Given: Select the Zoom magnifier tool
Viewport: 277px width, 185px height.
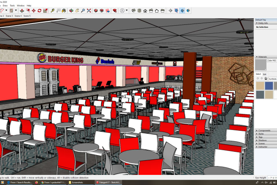Looking at the screenshot, I should (x=83, y=11).
